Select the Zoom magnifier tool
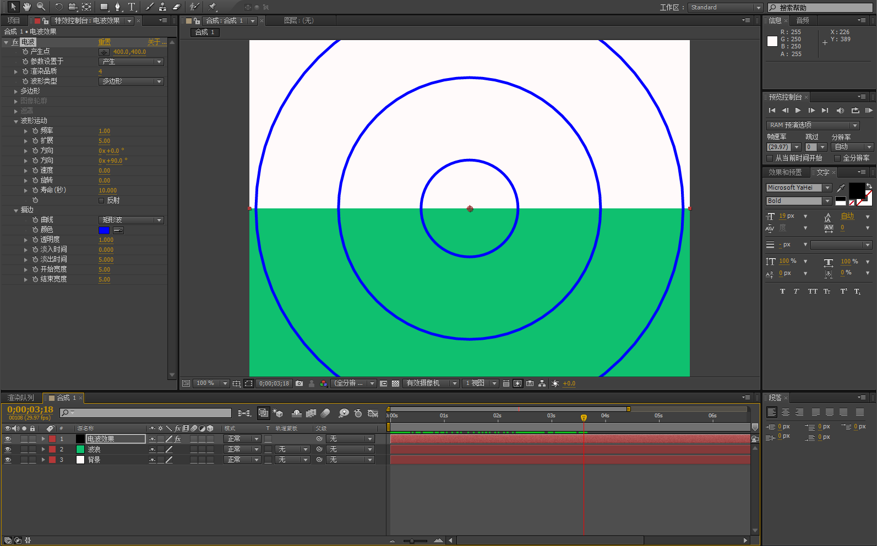 pyautogui.click(x=41, y=7)
